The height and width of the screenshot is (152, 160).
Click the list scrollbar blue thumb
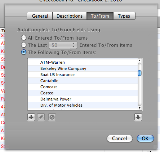pyautogui.click(x=139, y=73)
